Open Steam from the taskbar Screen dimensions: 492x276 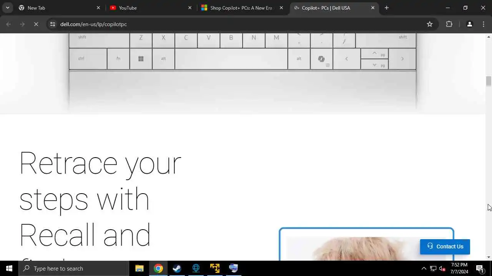[x=177, y=268]
